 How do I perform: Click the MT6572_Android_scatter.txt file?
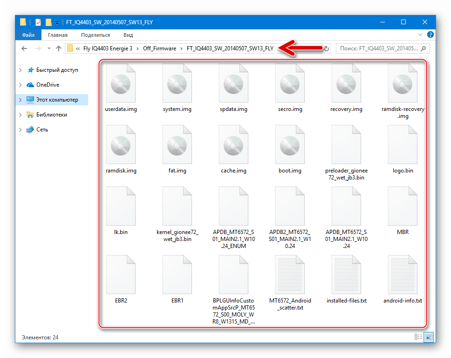(290, 277)
